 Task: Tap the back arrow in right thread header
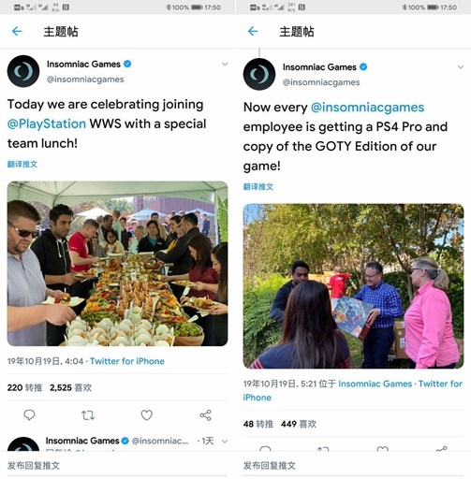point(253,31)
